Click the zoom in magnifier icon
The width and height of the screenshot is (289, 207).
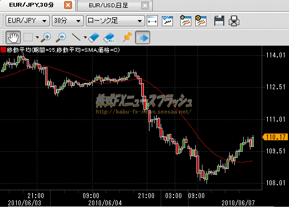(x=46, y=37)
